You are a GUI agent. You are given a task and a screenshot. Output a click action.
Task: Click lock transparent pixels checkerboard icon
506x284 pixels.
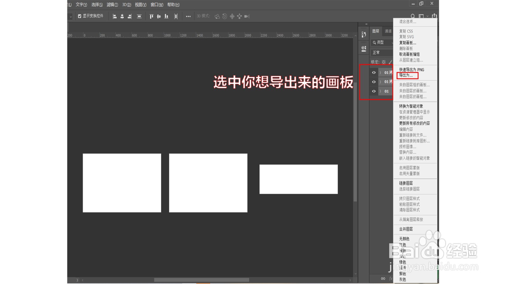[384, 62]
